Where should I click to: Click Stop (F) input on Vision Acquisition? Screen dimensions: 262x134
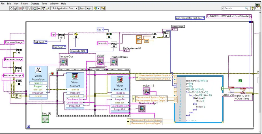(38, 83)
